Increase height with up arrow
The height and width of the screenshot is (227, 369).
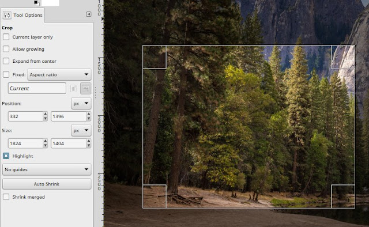click(89, 141)
